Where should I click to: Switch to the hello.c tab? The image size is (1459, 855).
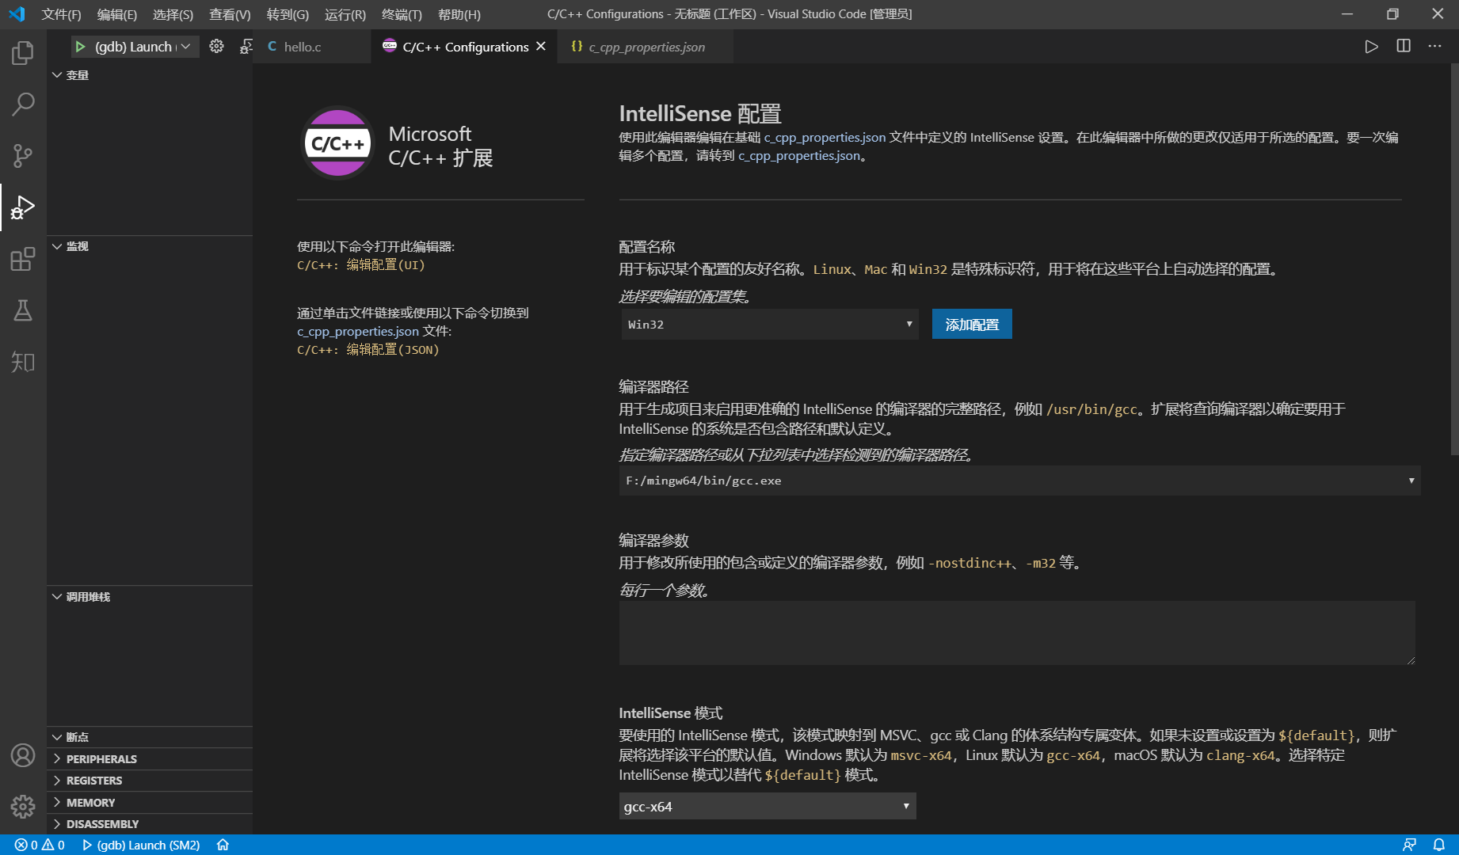(x=301, y=47)
